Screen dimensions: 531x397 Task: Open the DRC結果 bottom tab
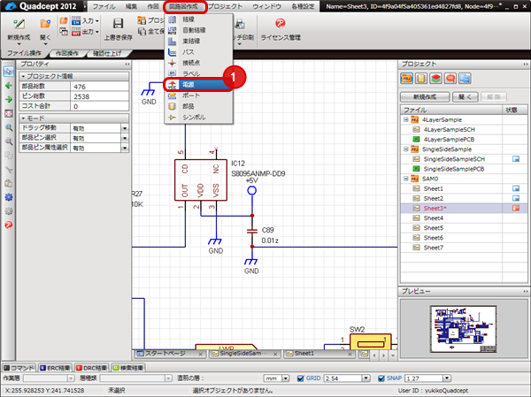91,368
